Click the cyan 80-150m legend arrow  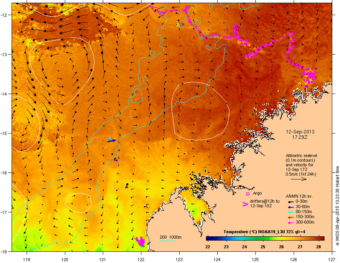tap(291, 212)
